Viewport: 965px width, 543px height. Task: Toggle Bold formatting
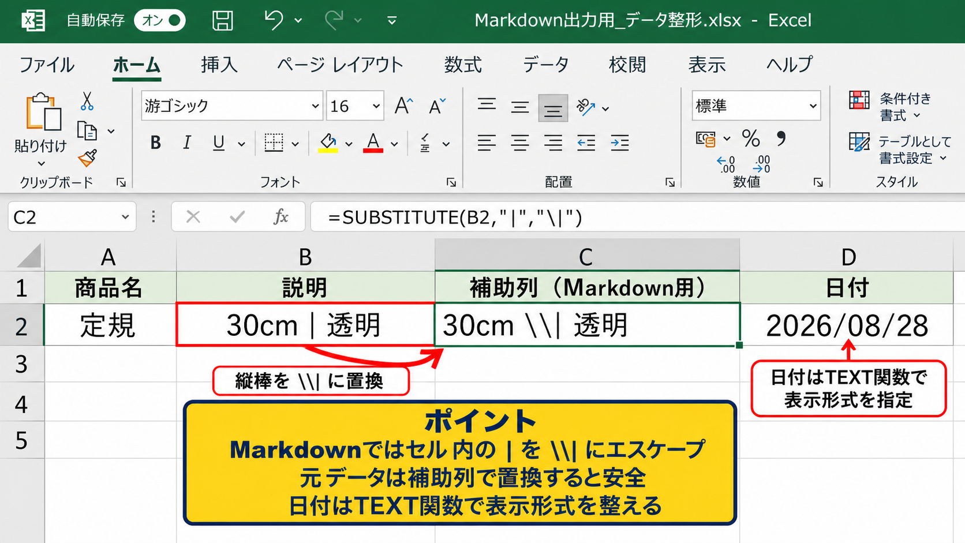[x=155, y=143]
